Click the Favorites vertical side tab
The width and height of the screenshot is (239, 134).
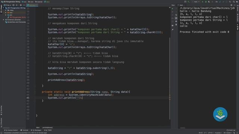[x=1, y=111]
